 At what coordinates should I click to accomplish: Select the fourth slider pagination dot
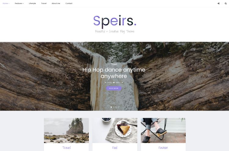point(118,107)
